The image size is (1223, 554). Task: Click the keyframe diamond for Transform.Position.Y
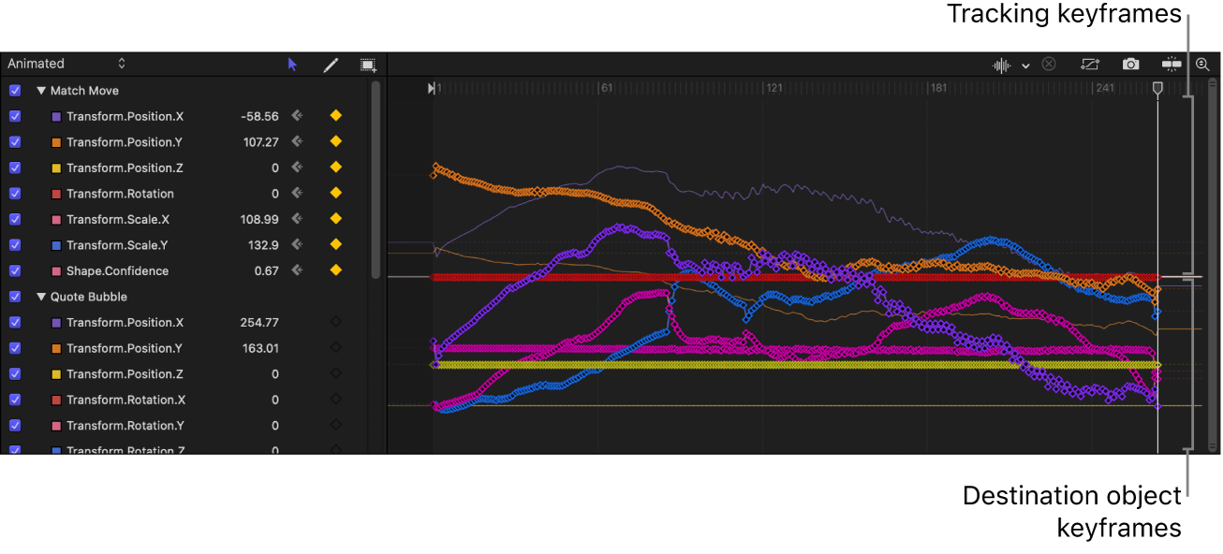[335, 141]
